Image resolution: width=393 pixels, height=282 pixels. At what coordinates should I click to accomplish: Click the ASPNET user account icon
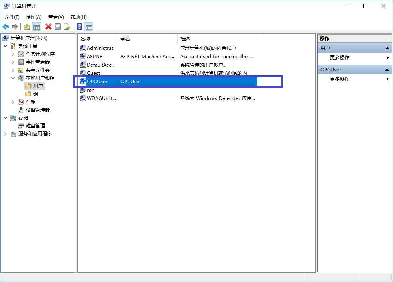coord(83,56)
